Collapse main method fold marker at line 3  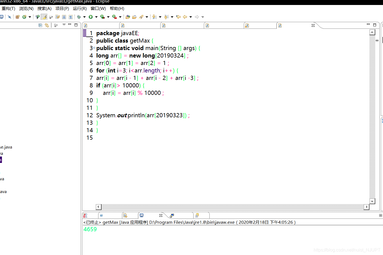point(94,48)
